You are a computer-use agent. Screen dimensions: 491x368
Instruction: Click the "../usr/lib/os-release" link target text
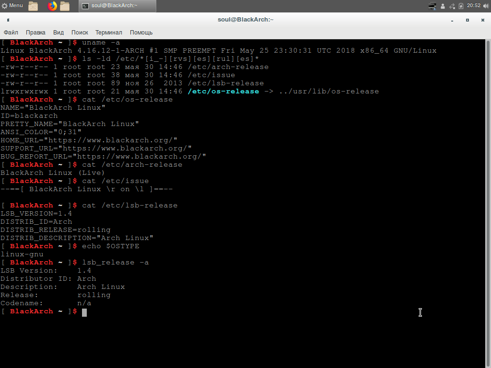click(x=329, y=92)
